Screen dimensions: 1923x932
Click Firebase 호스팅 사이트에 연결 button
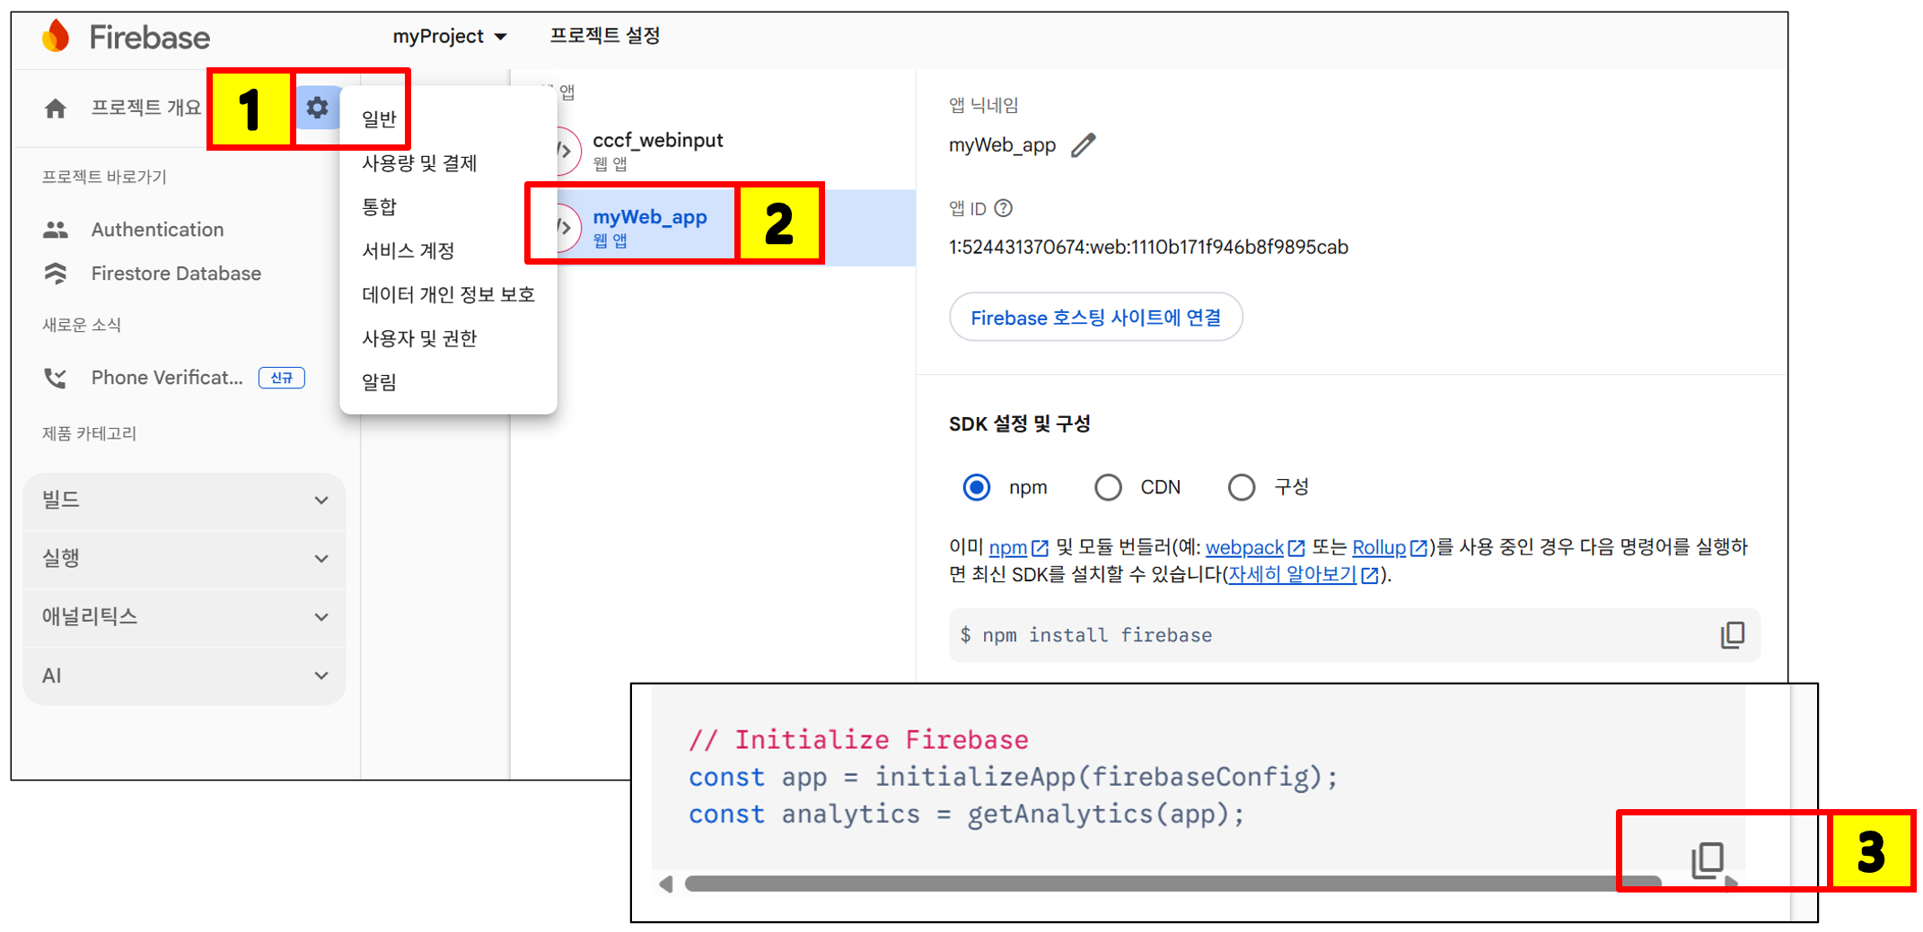click(x=1095, y=318)
